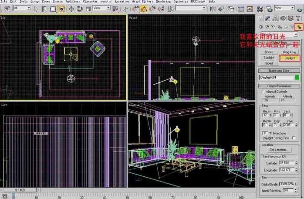Click the green object color swatch

click(x=297, y=77)
